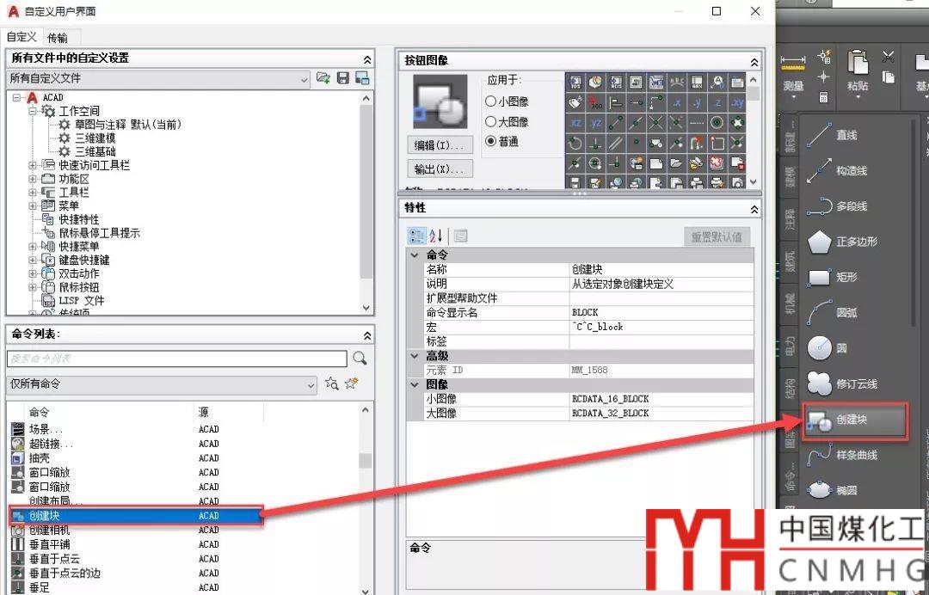Click the 编辑(I)... button

(x=440, y=145)
